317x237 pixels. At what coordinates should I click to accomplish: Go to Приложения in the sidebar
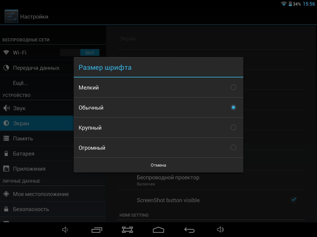(29, 169)
